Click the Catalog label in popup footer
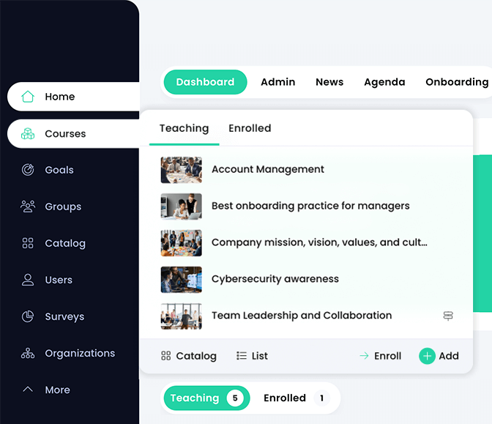The width and height of the screenshot is (492, 424). (196, 356)
